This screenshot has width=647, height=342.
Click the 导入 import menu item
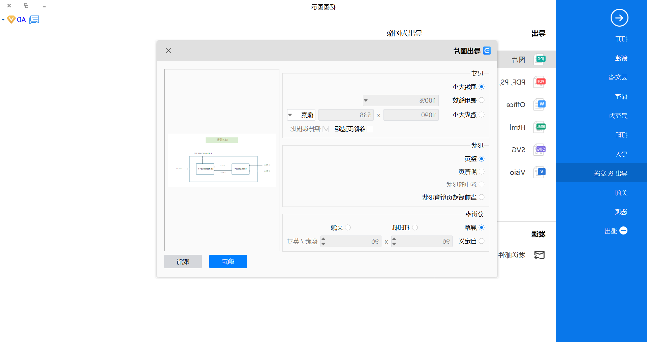click(621, 154)
